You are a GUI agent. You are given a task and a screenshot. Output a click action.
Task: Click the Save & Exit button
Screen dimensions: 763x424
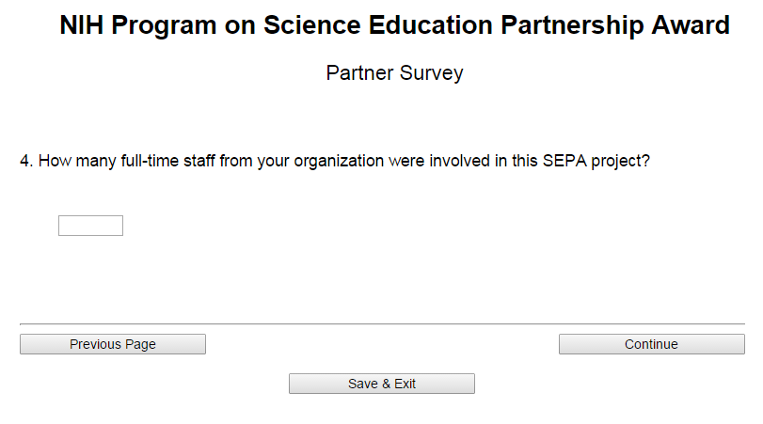tap(382, 384)
